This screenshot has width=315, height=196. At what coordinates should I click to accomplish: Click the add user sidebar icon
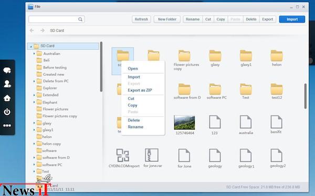tap(7, 84)
